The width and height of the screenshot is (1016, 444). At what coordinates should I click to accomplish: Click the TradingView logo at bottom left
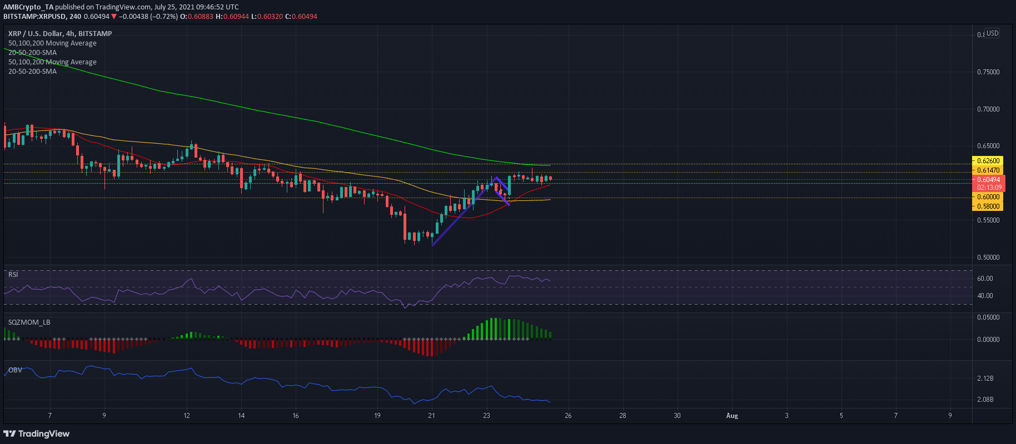point(37,433)
